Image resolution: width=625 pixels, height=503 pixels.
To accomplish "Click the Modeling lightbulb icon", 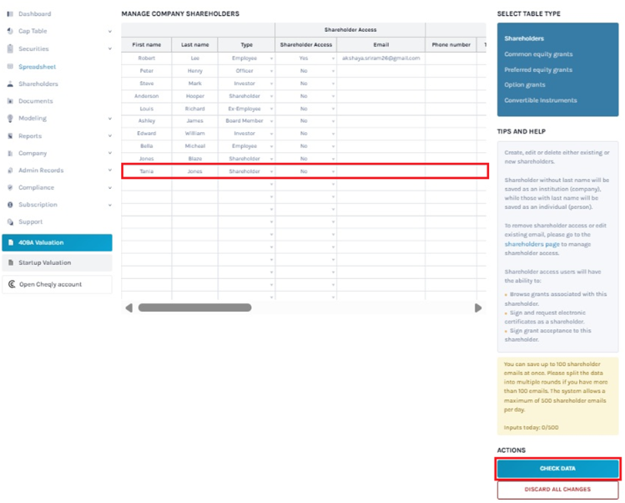I will pos(10,118).
